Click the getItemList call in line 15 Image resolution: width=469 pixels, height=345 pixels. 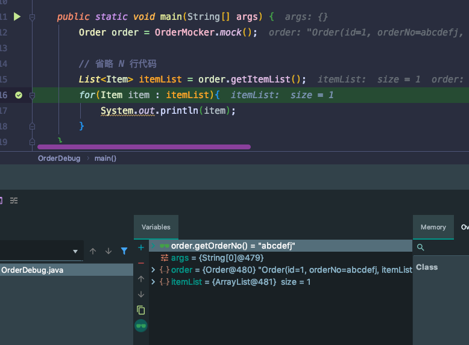click(x=266, y=79)
